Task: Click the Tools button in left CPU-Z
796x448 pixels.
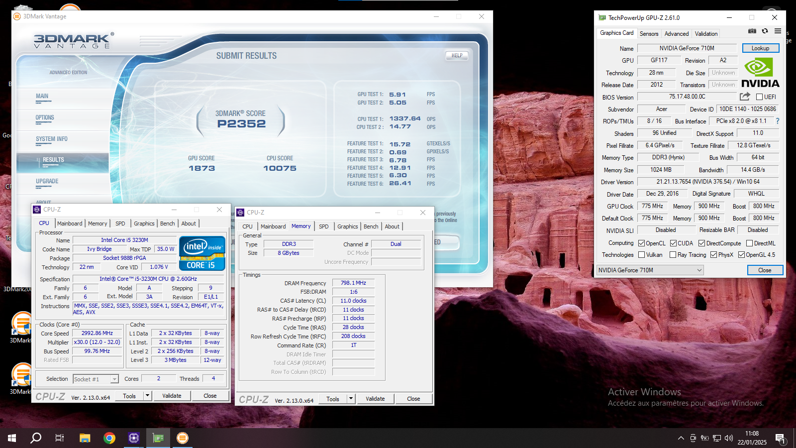Action: [129, 396]
